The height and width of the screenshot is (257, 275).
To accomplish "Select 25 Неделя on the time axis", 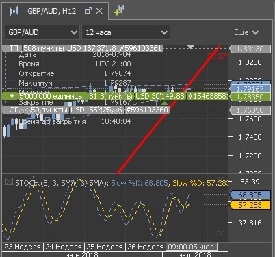I will coord(105,247).
